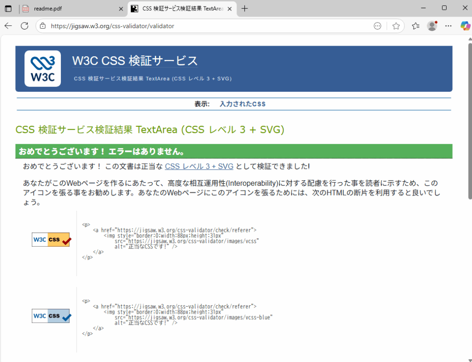Screen dimensions: 472x362
Task: Click the blue W3C CSS valid badge
Action: point(51,316)
